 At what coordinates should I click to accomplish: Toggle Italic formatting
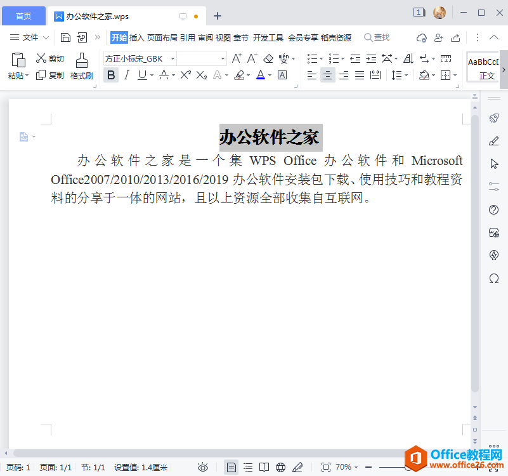(127, 76)
